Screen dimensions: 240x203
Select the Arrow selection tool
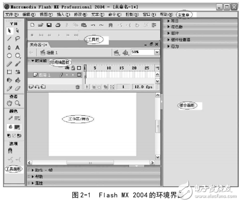[9, 31]
